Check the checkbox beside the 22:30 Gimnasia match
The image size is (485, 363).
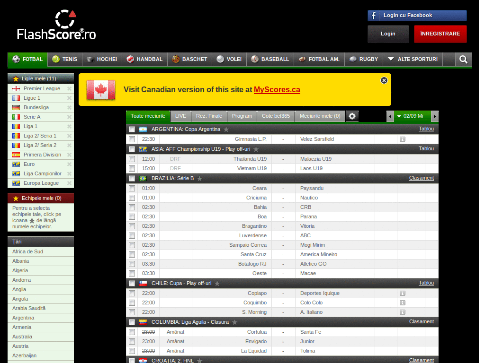click(132, 139)
